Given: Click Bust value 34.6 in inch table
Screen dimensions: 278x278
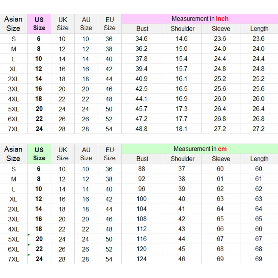Looking at the screenshot, I should click(x=141, y=39).
